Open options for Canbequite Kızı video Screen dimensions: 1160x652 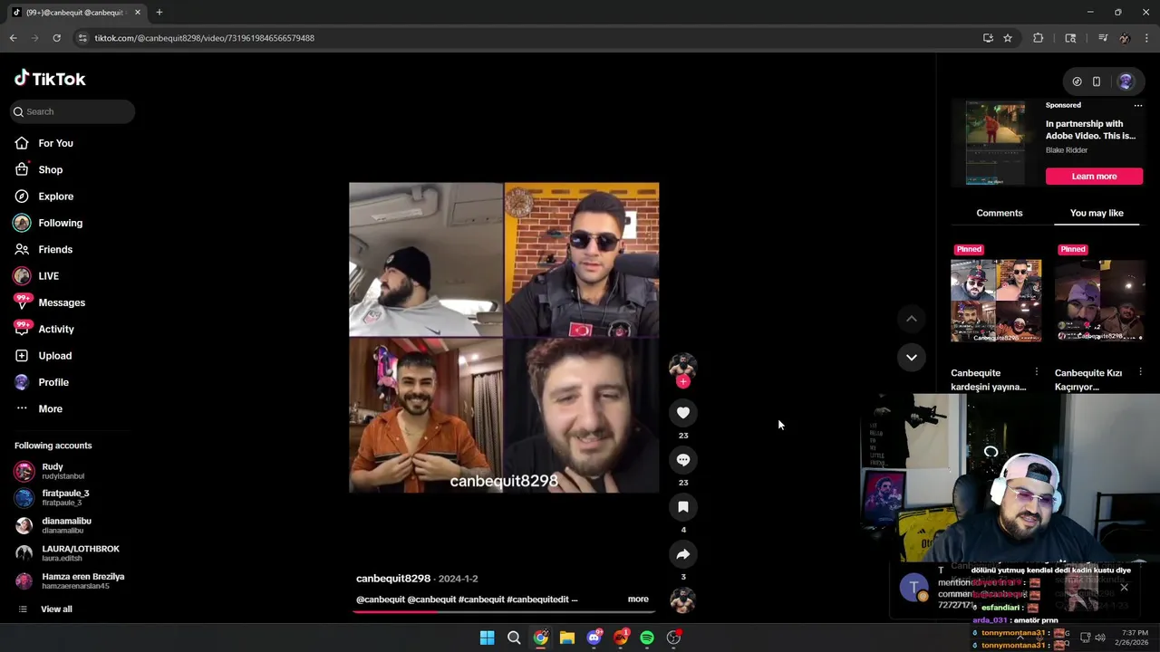pos(1140,372)
